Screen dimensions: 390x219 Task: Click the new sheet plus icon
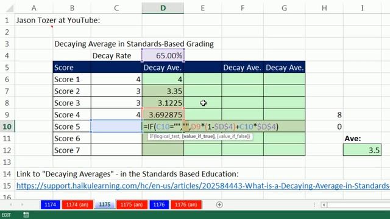pyautogui.click(x=219, y=205)
